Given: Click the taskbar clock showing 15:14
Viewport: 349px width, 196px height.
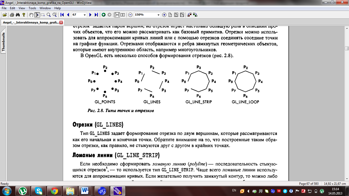Looking at the screenshot, I should point(335,191).
